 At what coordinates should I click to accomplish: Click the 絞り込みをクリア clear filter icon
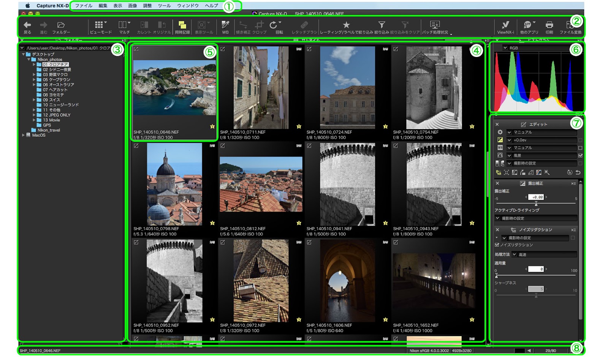tap(405, 25)
